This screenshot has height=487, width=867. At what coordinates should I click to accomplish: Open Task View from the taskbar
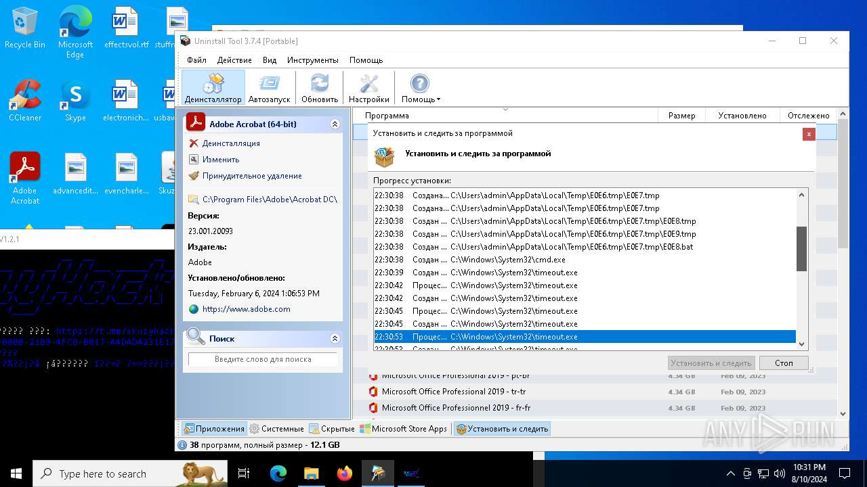pyautogui.click(x=244, y=473)
